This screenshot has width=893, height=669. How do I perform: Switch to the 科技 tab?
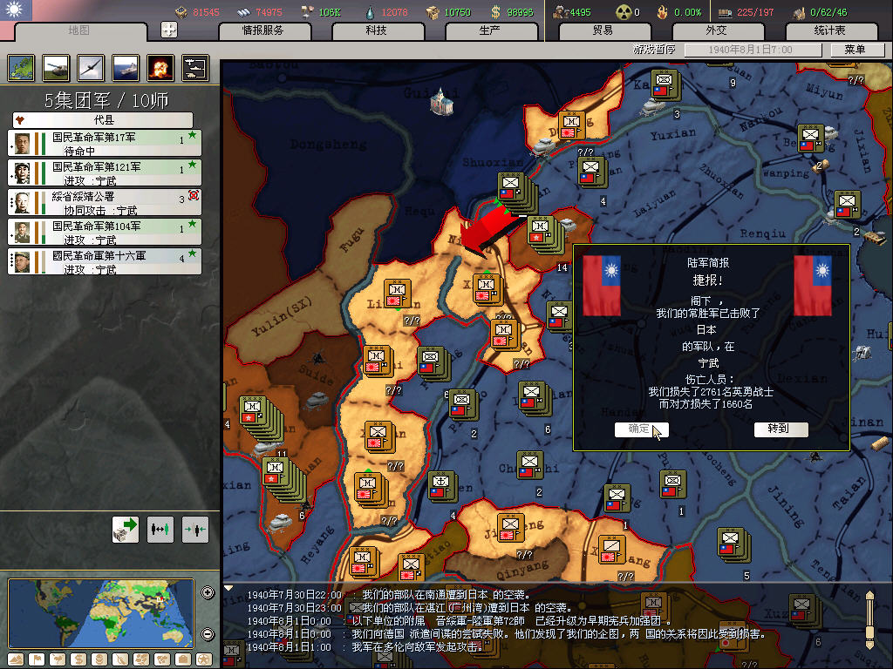(377, 30)
